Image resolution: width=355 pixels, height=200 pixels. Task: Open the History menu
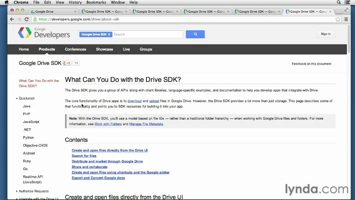75,2
